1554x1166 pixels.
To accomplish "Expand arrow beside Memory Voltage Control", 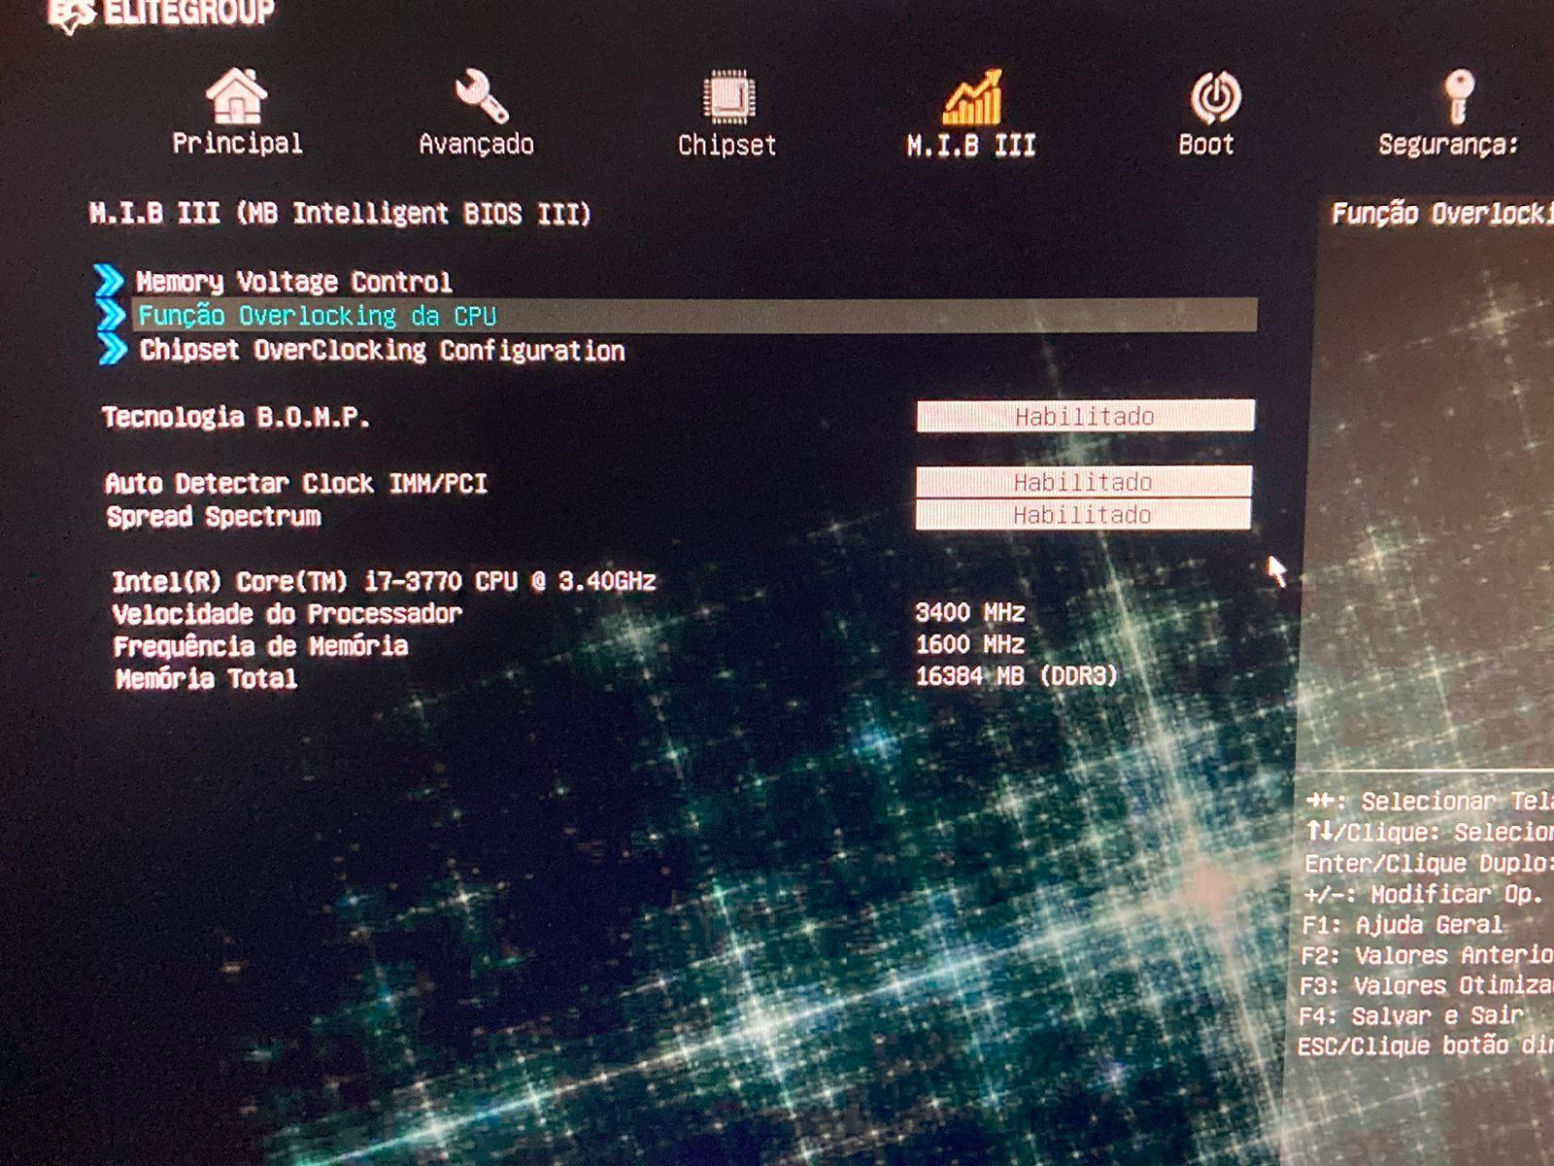I will [x=109, y=281].
